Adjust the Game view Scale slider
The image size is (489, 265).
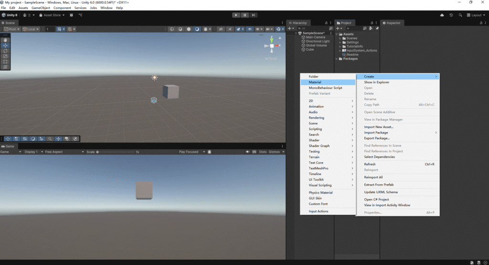point(116,152)
